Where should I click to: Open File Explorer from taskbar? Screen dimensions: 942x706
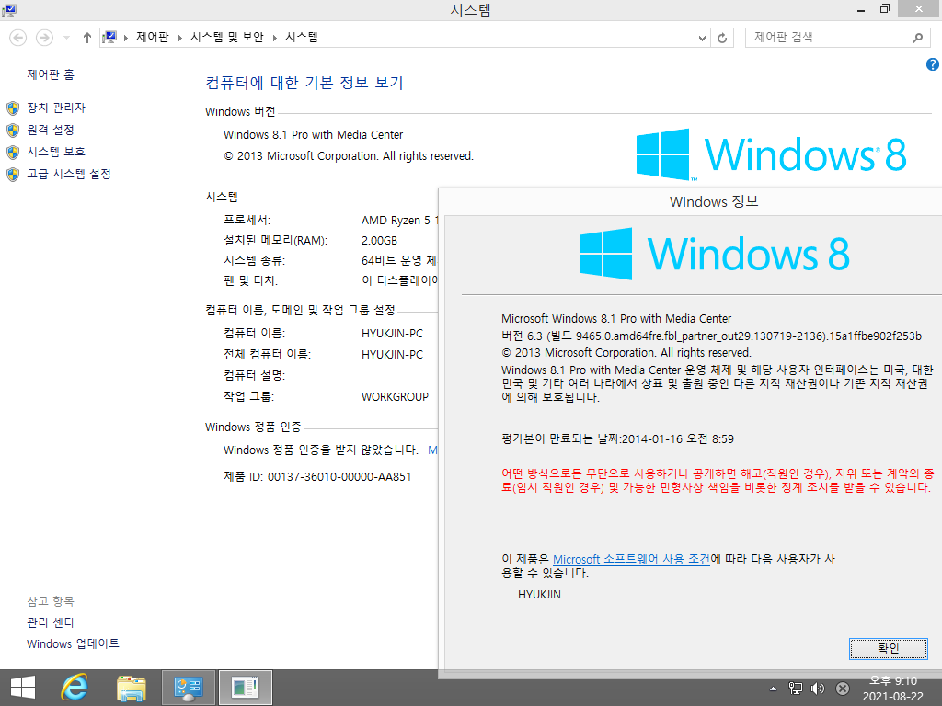tap(131, 688)
